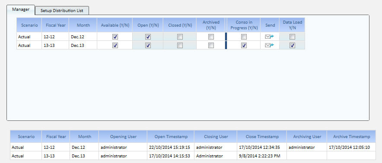
Task: Switch to the Manager tab
Action: point(21,10)
